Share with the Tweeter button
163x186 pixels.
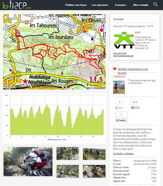[x=121, y=120]
